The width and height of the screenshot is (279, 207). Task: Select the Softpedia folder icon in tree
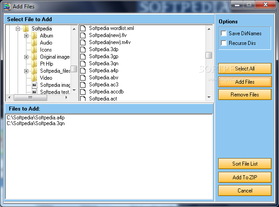tap(26, 29)
